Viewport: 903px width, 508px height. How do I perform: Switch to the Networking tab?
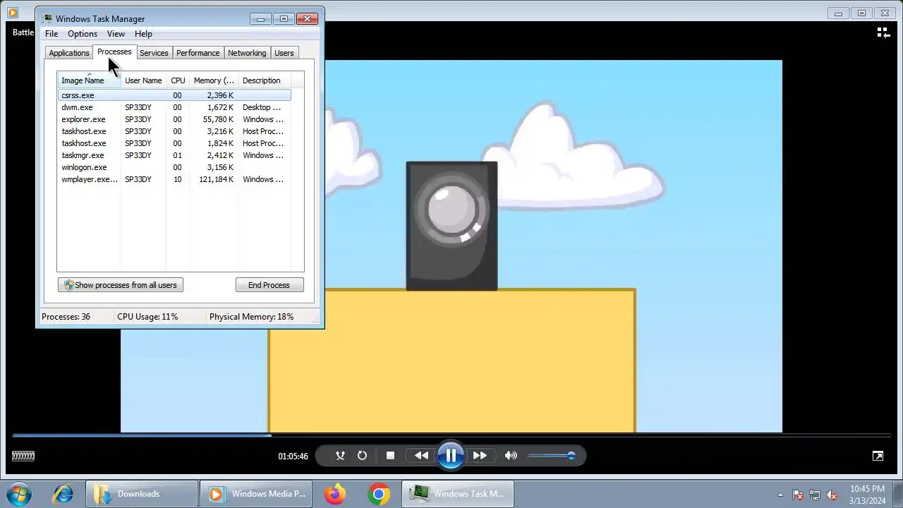click(247, 53)
